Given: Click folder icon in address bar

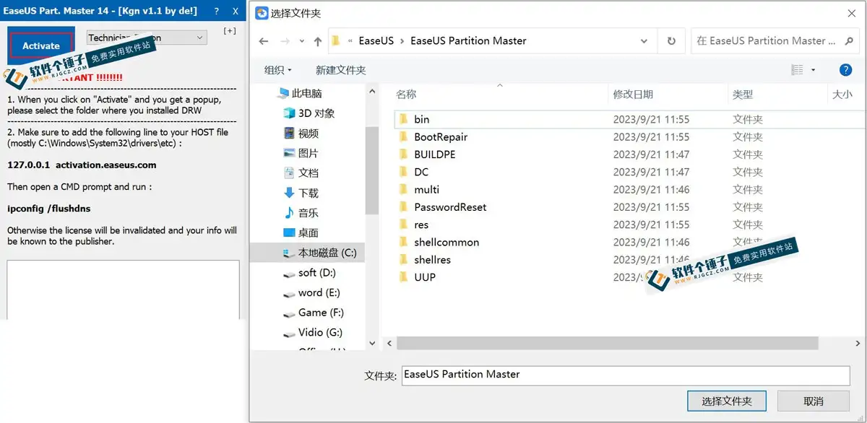Looking at the screenshot, I should (336, 41).
